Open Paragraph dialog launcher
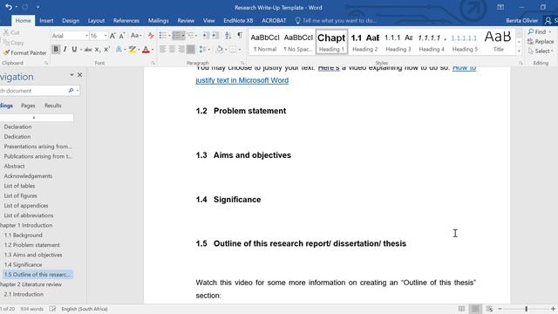This screenshot has height=314, width=558. pos(242,63)
